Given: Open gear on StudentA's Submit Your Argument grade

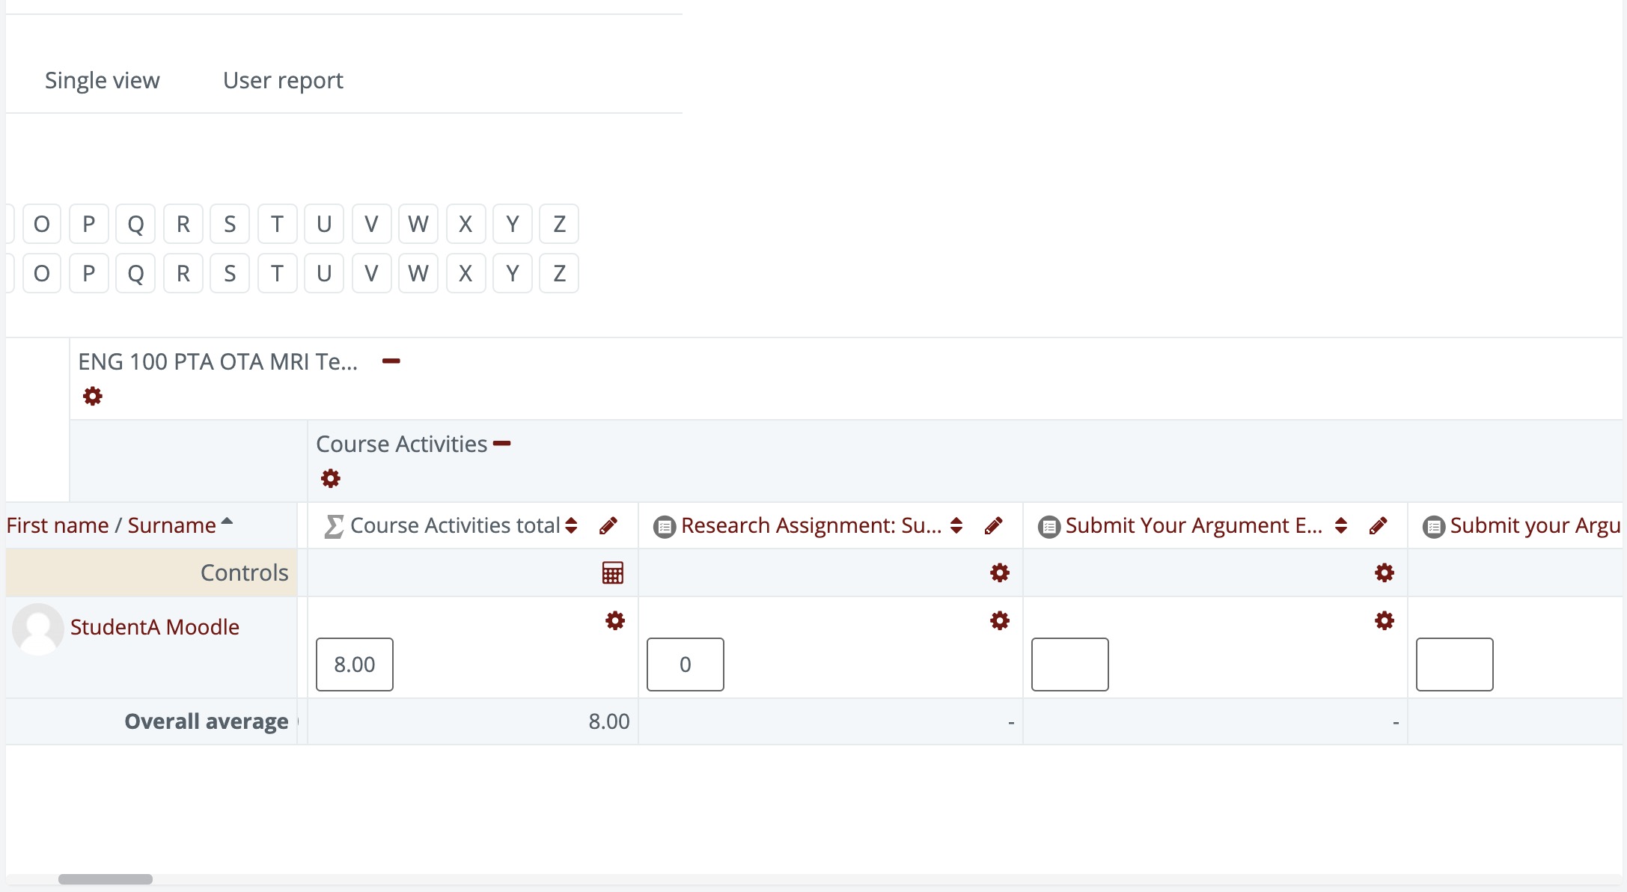Looking at the screenshot, I should pos(1384,620).
